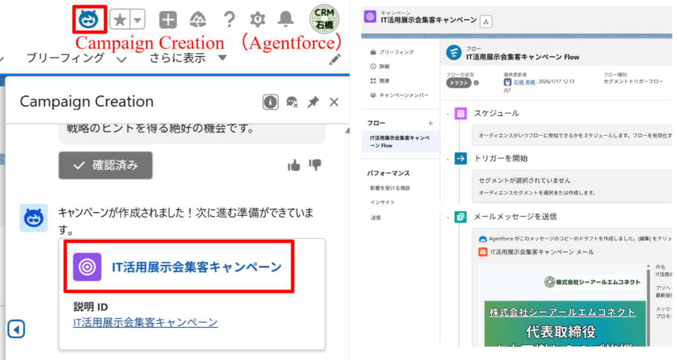Screen dimensions: 677x360
Task: Click the flow icon beside the Flow title
Action: [x=454, y=53]
